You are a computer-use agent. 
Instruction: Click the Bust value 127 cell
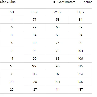tap(35, 90)
